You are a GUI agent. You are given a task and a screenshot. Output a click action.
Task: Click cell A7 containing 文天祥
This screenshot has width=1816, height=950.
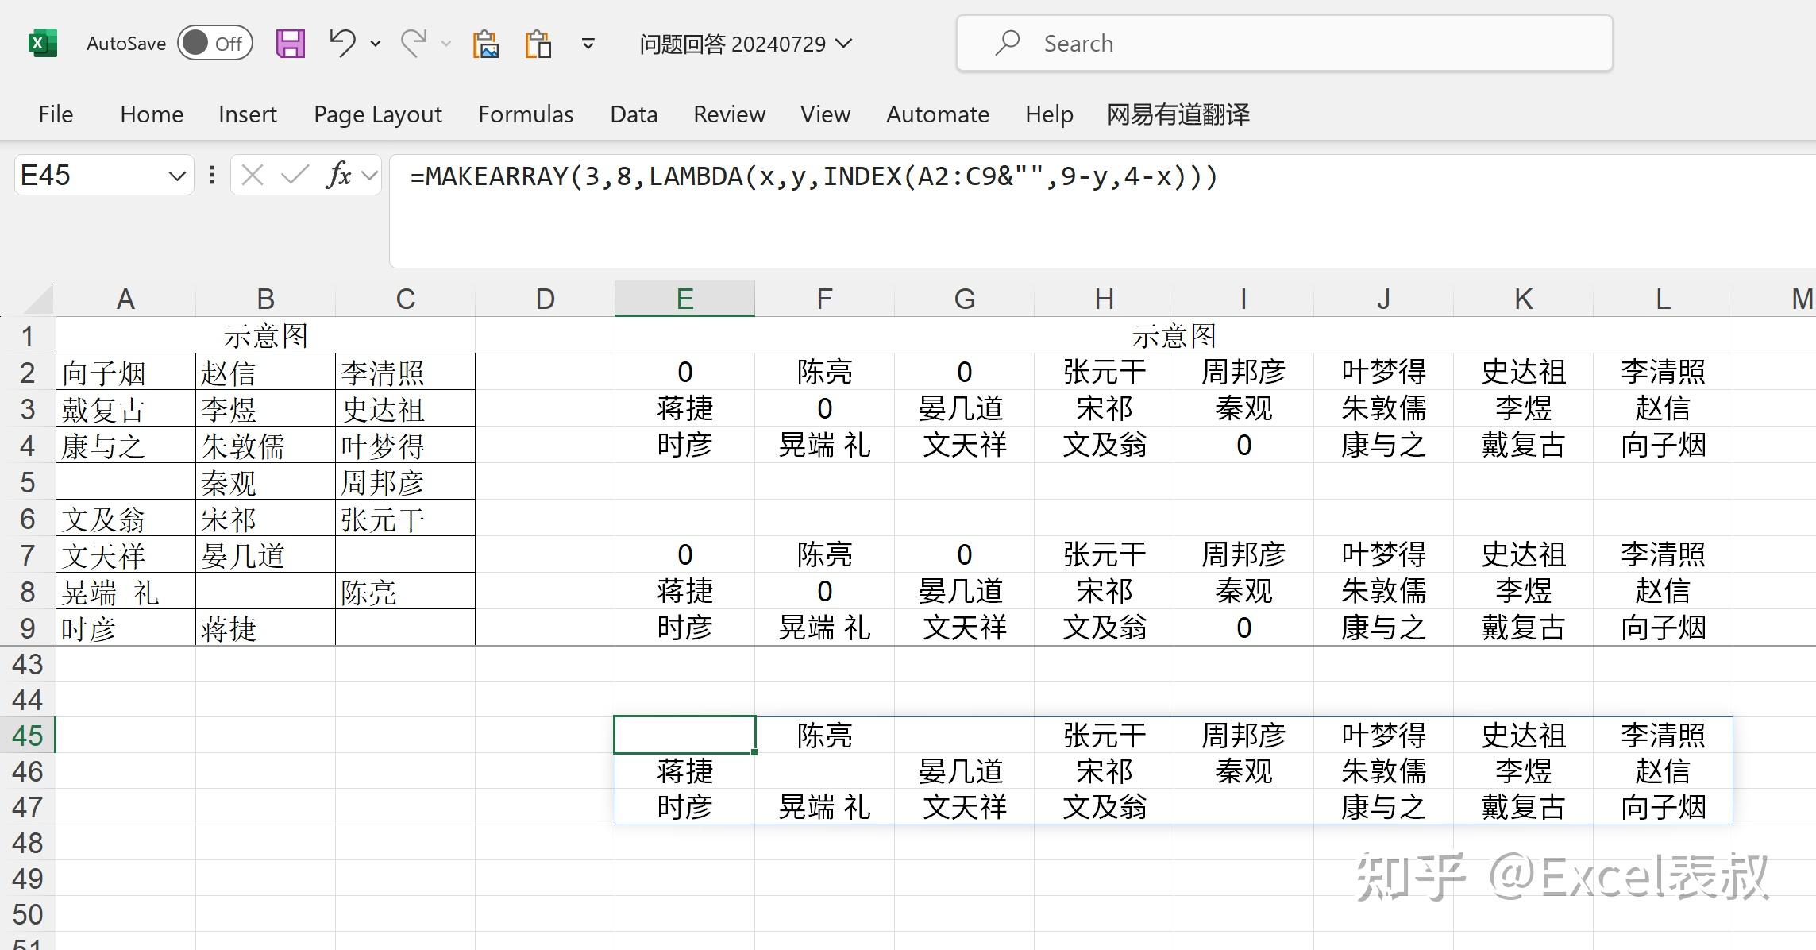coord(125,555)
